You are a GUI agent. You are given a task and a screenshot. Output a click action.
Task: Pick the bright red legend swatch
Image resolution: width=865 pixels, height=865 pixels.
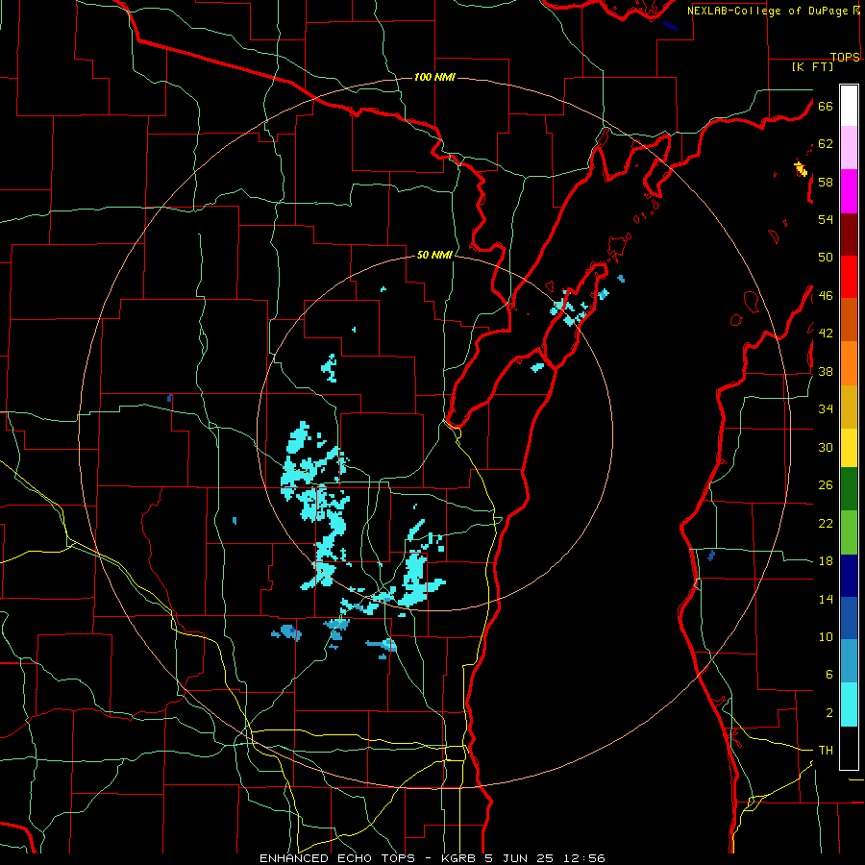(849, 277)
